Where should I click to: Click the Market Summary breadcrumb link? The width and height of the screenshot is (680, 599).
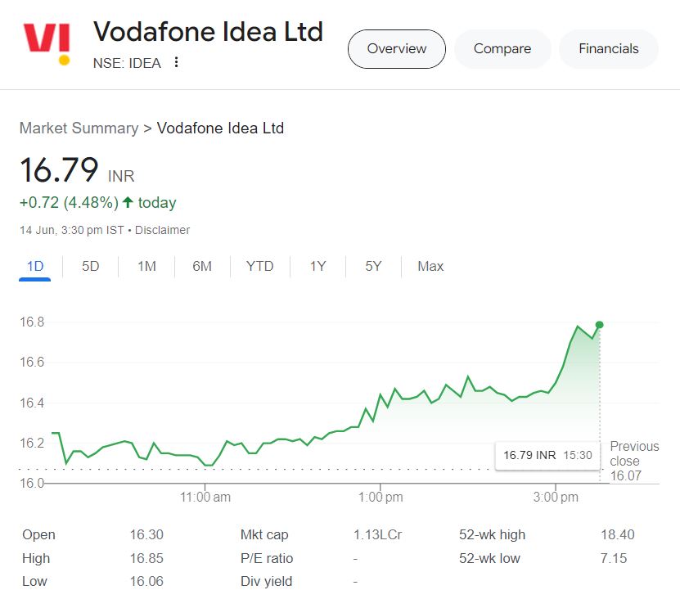(79, 128)
